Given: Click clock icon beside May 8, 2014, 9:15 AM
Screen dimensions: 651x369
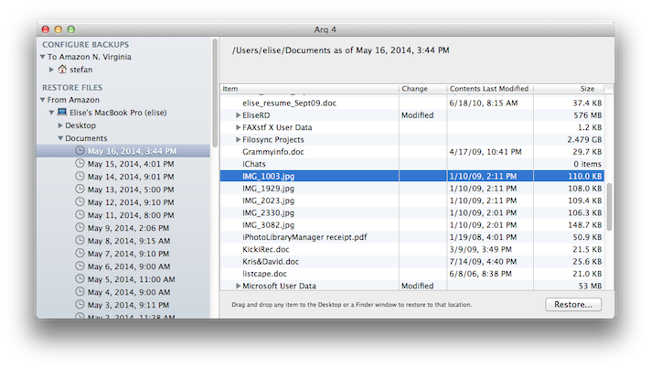Looking at the screenshot, I should click(80, 241).
